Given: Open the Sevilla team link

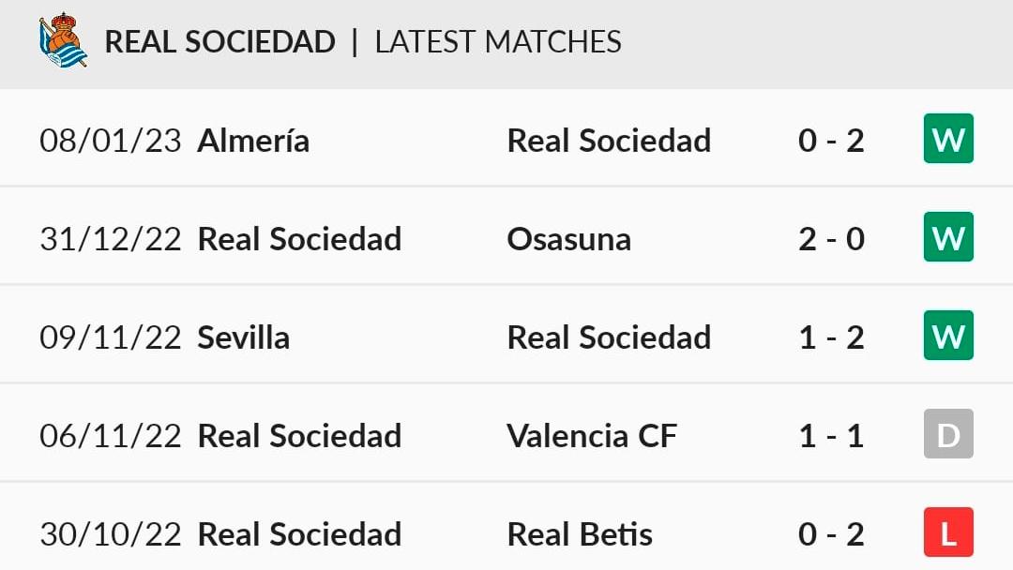Looking at the screenshot, I should pos(243,337).
